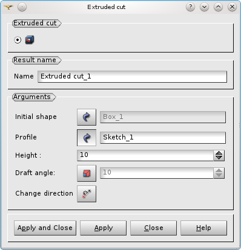Viewport: 241px width, 250px height.
Task: Click the title bar question mark icon
Action: [190, 7]
